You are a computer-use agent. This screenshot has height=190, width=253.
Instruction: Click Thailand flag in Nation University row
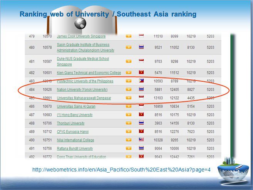pyautogui.click(x=141, y=89)
